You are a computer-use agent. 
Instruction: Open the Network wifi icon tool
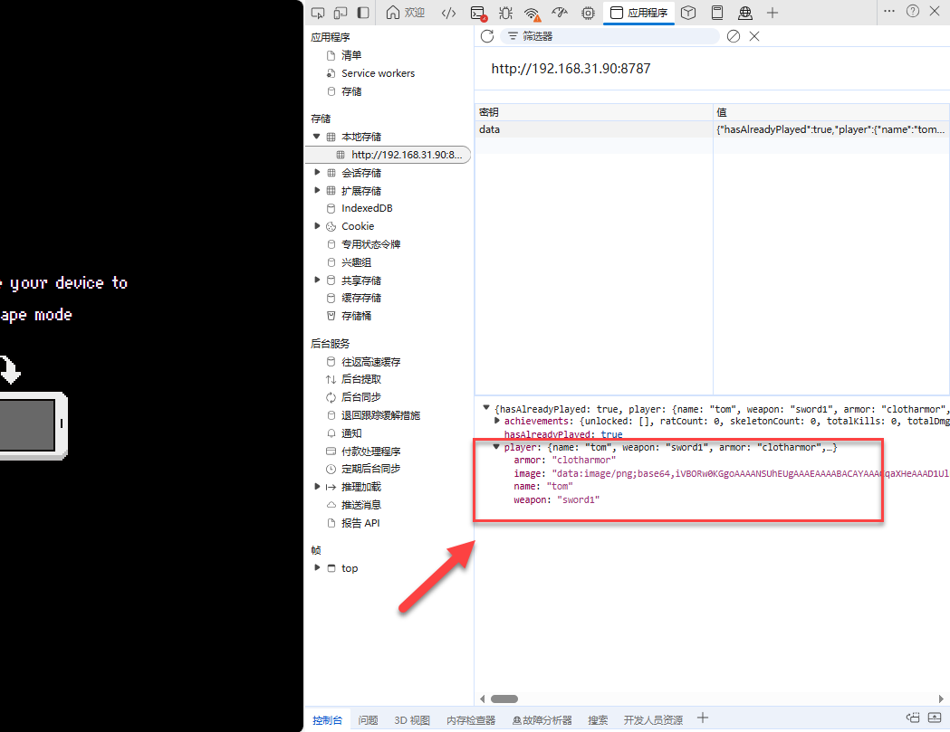(533, 13)
